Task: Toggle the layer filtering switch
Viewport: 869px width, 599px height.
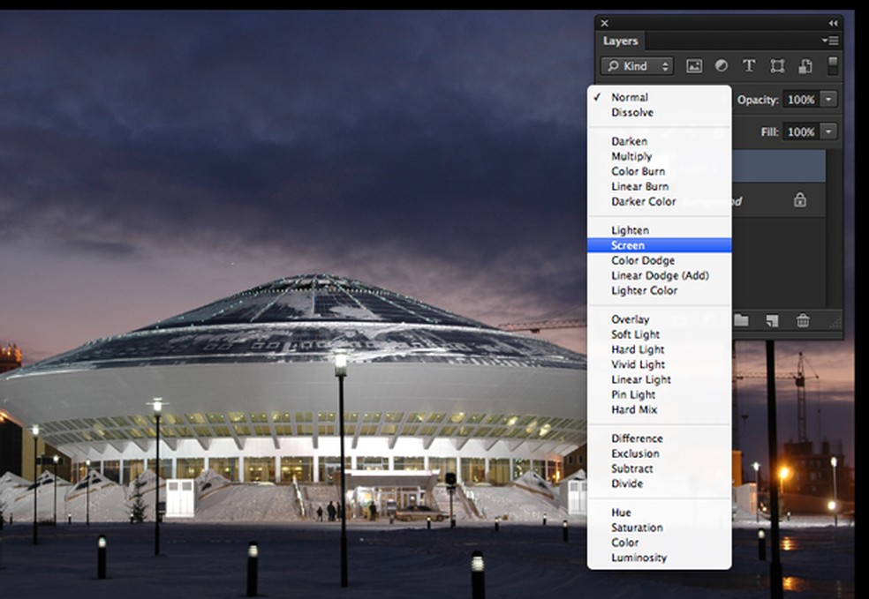Action: pyautogui.click(x=832, y=66)
